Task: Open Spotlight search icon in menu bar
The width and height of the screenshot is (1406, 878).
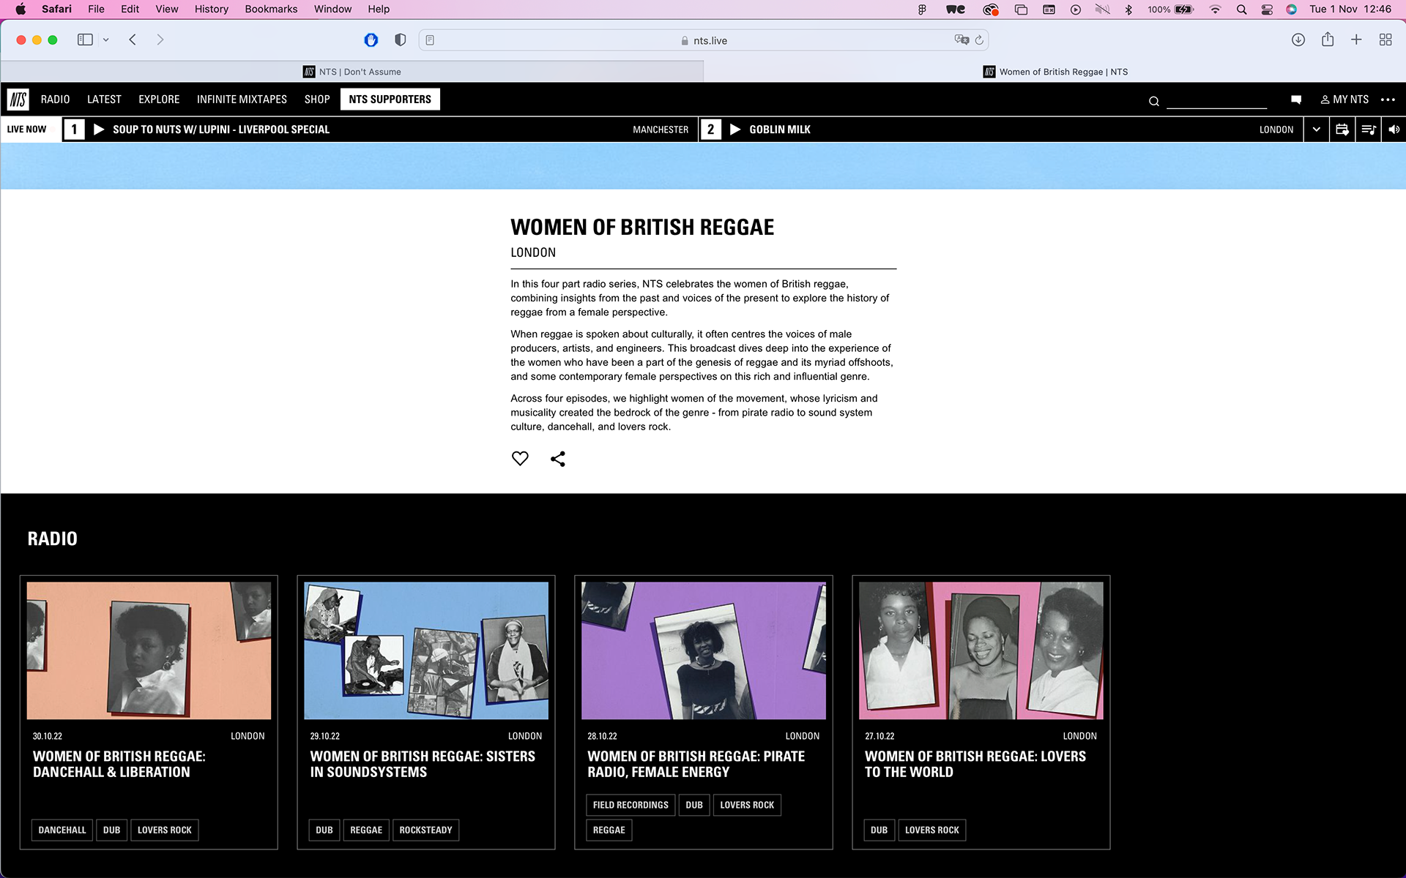Action: pos(1241,10)
